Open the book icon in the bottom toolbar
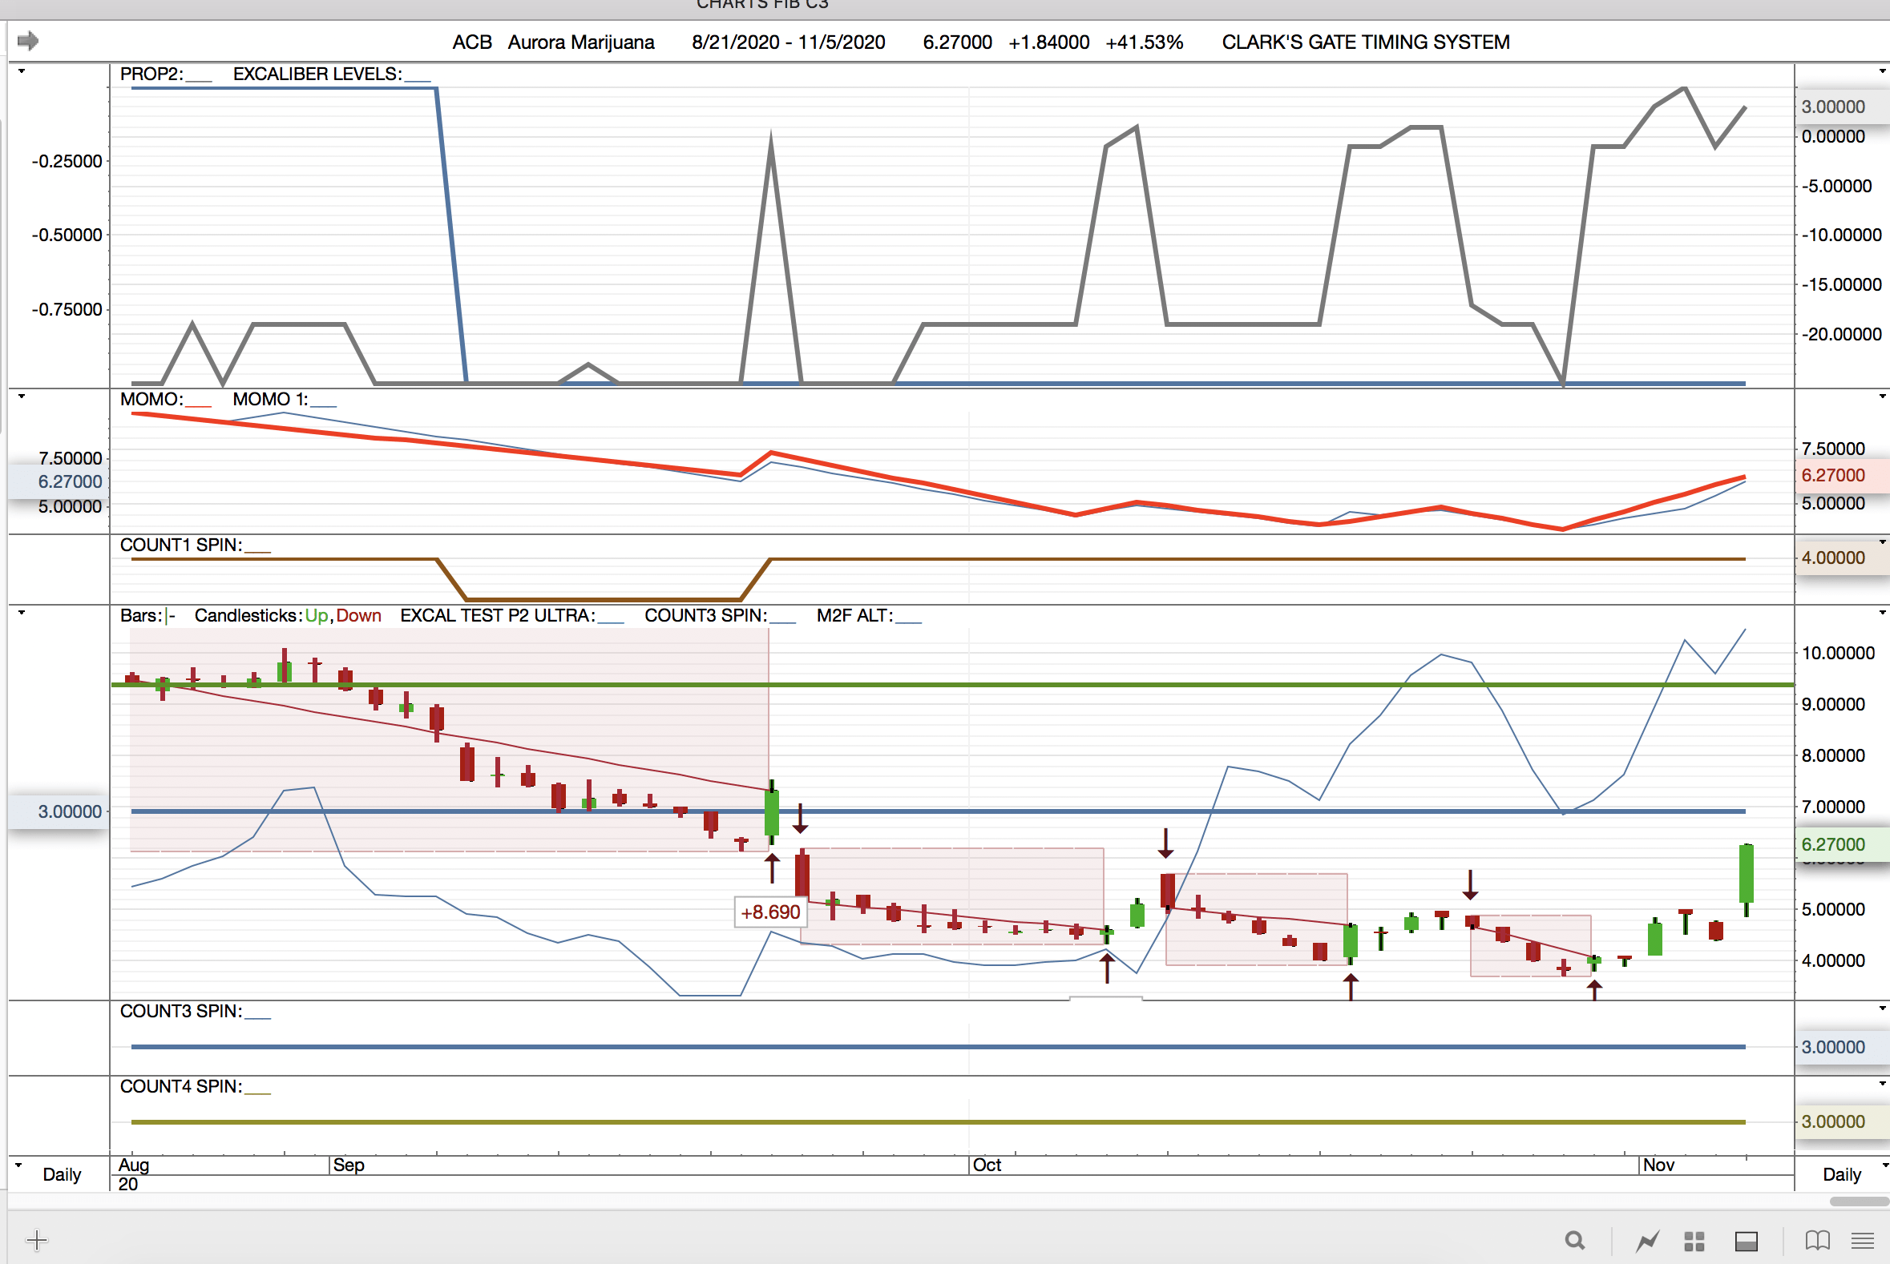 (1816, 1241)
